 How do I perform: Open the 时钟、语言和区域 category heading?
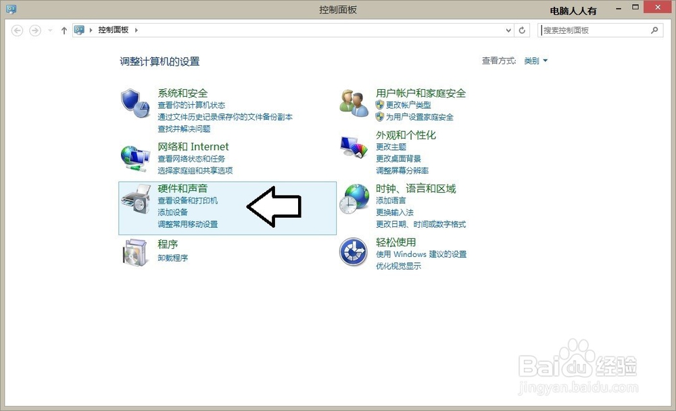[x=416, y=189]
